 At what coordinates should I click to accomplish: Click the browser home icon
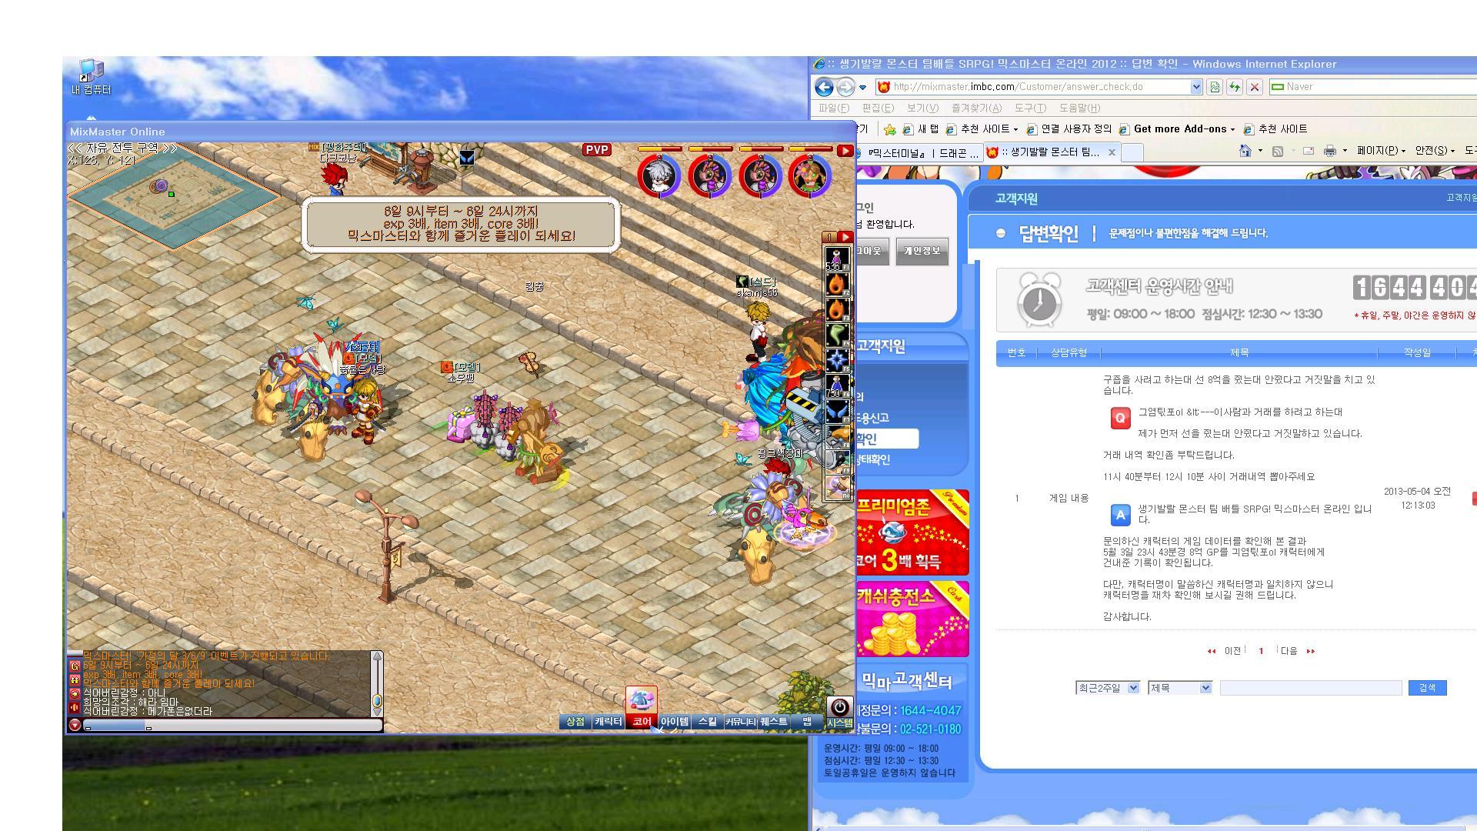[x=1245, y=151]
